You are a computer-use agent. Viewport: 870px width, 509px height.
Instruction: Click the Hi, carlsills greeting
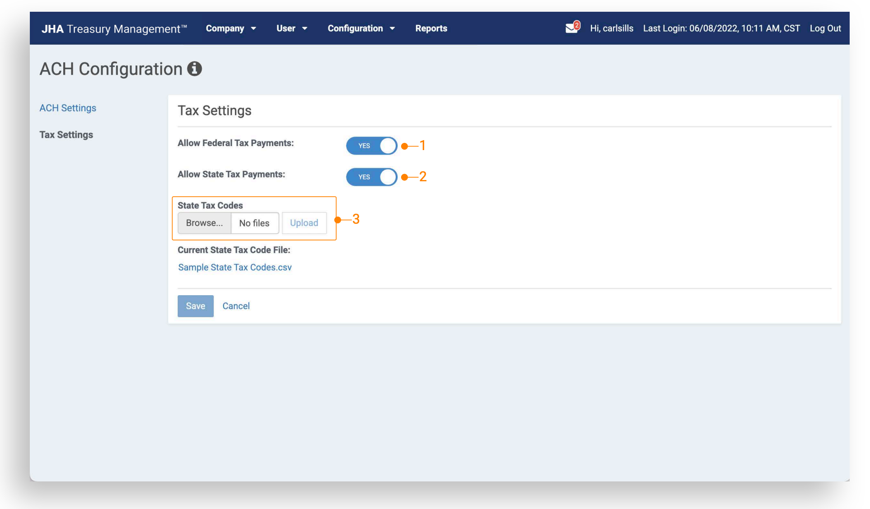click(611, 28)
